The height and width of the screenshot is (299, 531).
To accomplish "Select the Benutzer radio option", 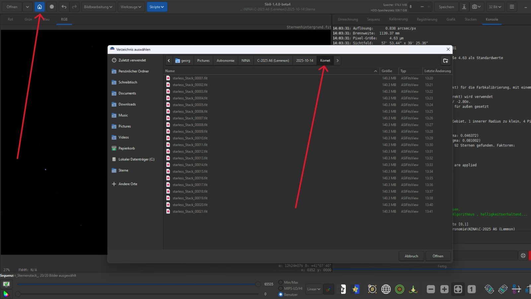I will pyautogui.click(x=281, y=294).
